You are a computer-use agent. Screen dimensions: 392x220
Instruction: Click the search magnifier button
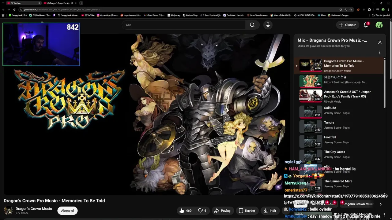[252, 25]
